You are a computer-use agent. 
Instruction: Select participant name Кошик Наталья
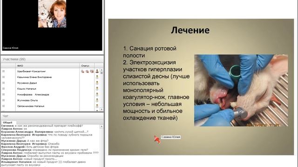pyautogui.click(x=27, y=89)
